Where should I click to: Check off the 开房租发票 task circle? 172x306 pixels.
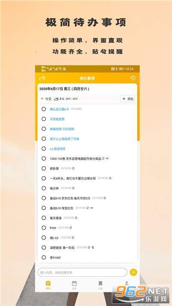pos(44,119)
